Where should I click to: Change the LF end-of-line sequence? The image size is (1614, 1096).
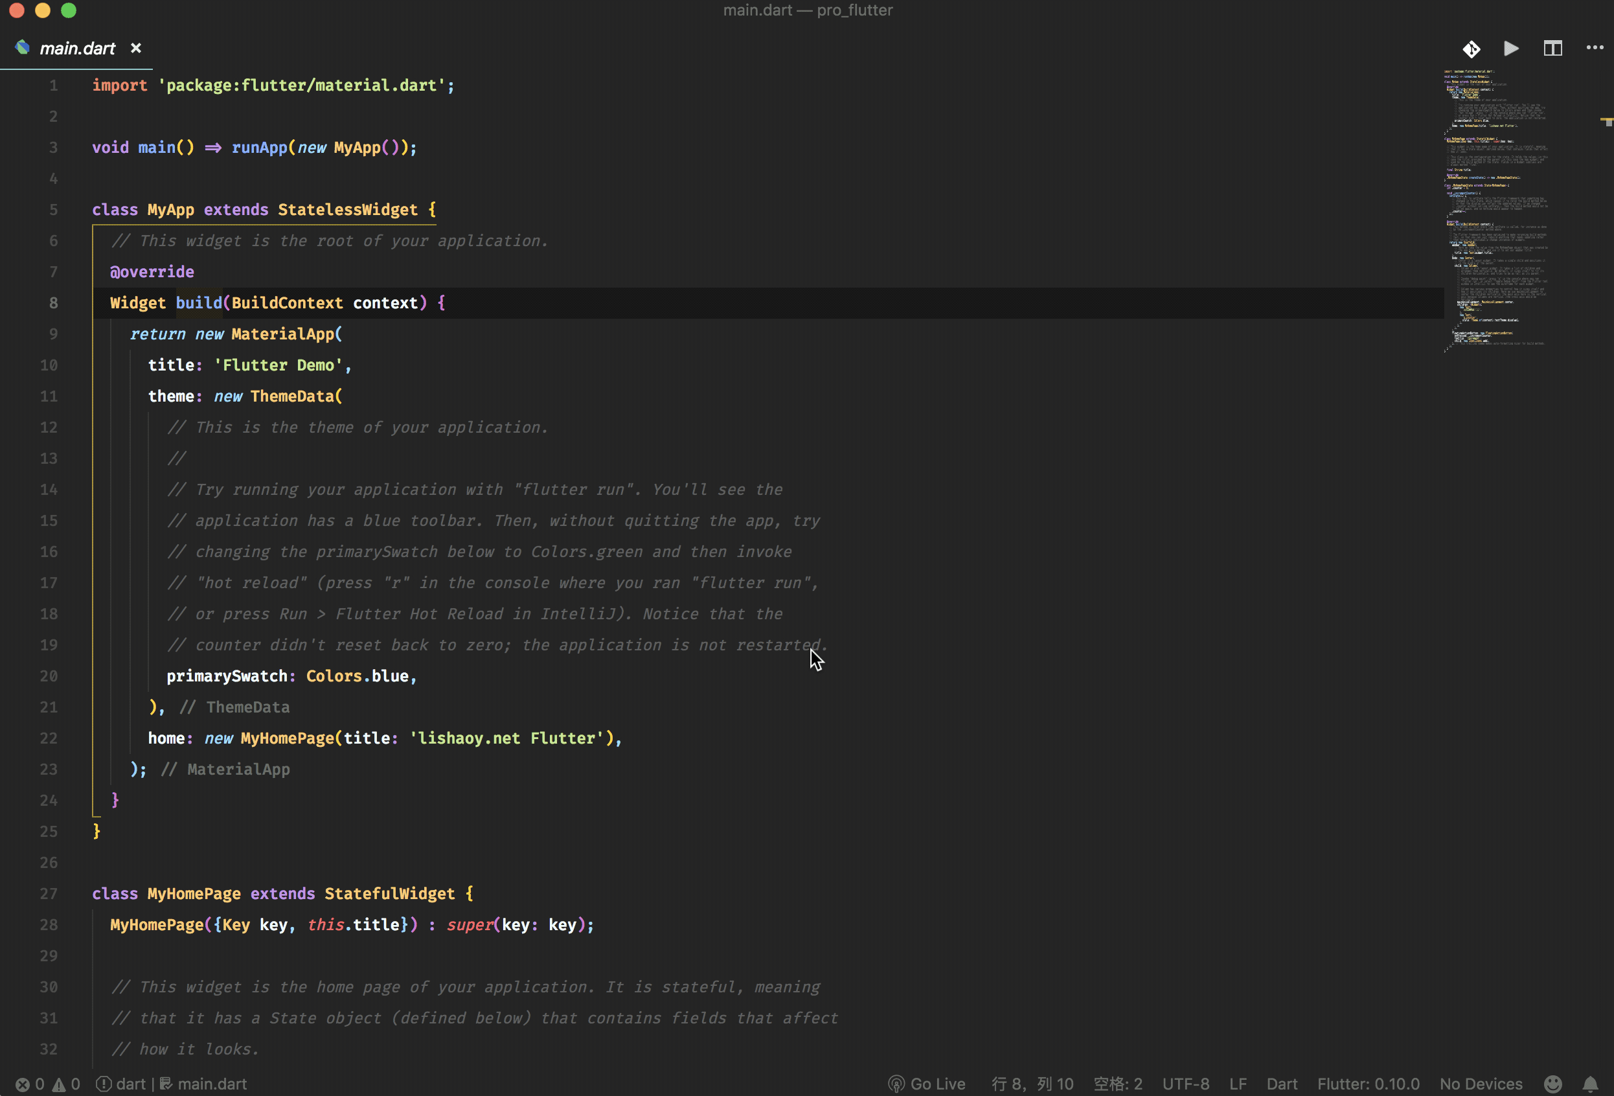(1238, 1084)
